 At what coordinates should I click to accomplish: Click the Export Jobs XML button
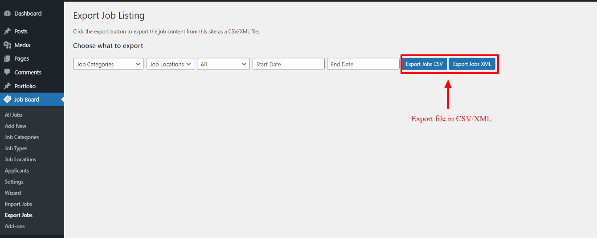tap(472, 64)
